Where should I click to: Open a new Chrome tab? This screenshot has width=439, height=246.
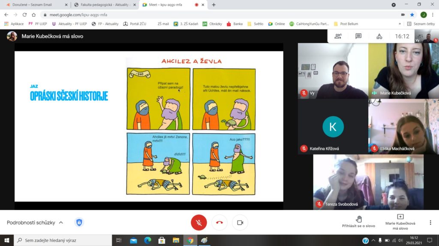click(x=213, y=5)
